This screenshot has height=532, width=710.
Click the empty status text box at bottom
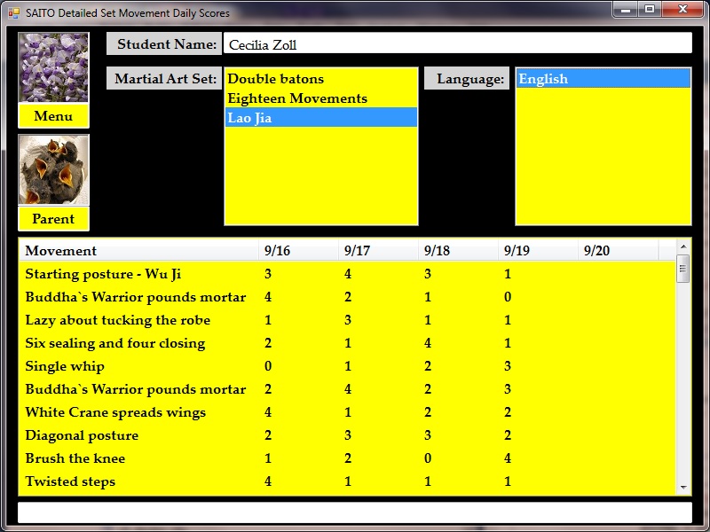coord(354,512)
